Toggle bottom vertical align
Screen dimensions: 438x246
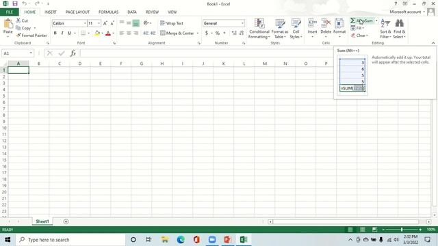pos(136,23)
